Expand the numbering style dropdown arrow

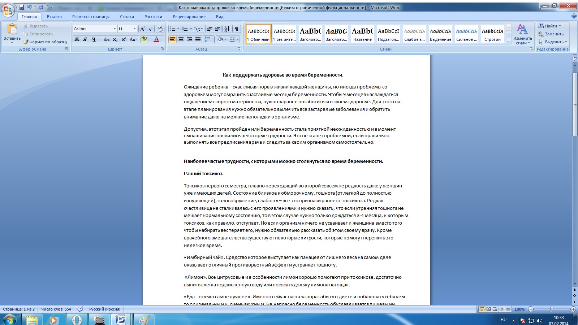click(191, 29)
